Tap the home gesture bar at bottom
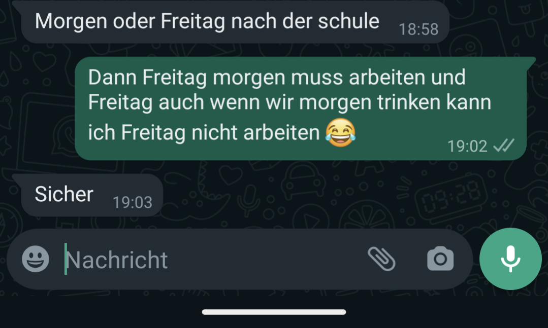The height and width of the screenshot is (328, 548). (x=274, y=312)
